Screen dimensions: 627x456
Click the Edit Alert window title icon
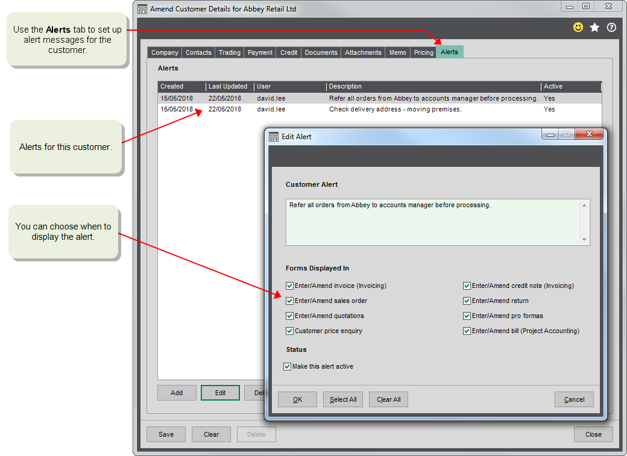[274, 137]
